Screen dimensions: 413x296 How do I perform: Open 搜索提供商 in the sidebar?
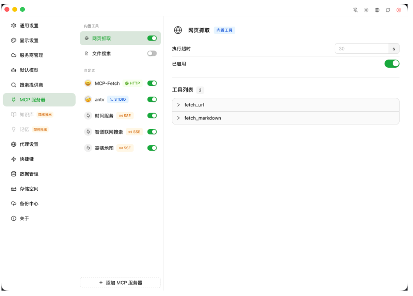click(x=39, y=85)
